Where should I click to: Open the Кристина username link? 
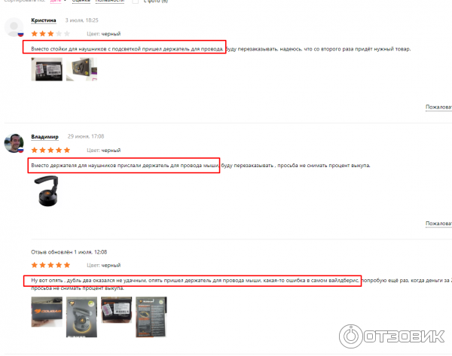coord(44,20)
